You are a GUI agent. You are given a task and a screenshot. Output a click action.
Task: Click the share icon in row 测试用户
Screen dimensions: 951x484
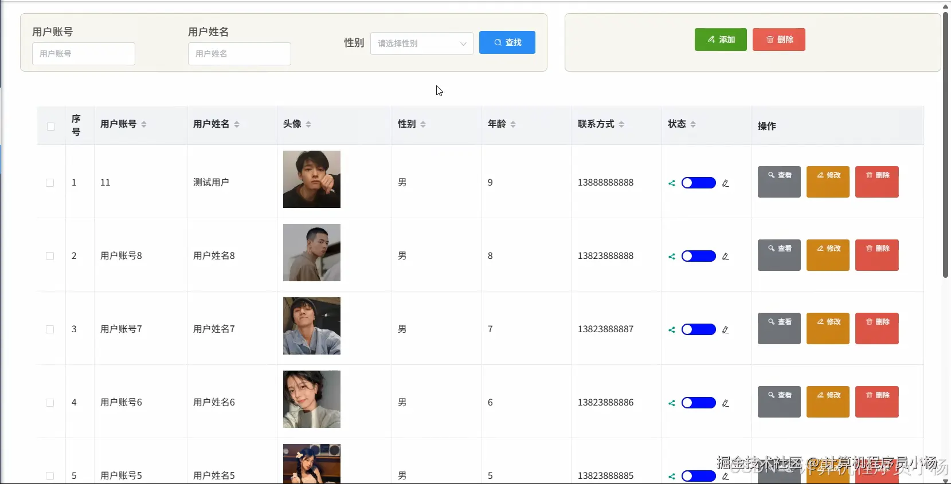[x=672, y=183]
